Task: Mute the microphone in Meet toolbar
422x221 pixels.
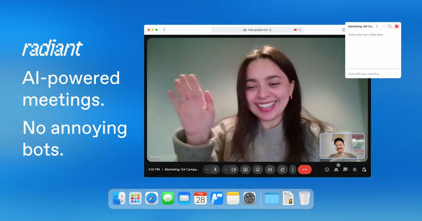Action: pos(216,169)
